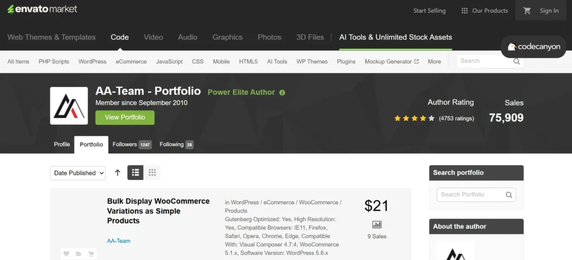Screen dimensions: 572x260
Task: Click the Envato Market logo
Action: click(x=42, y=9)
